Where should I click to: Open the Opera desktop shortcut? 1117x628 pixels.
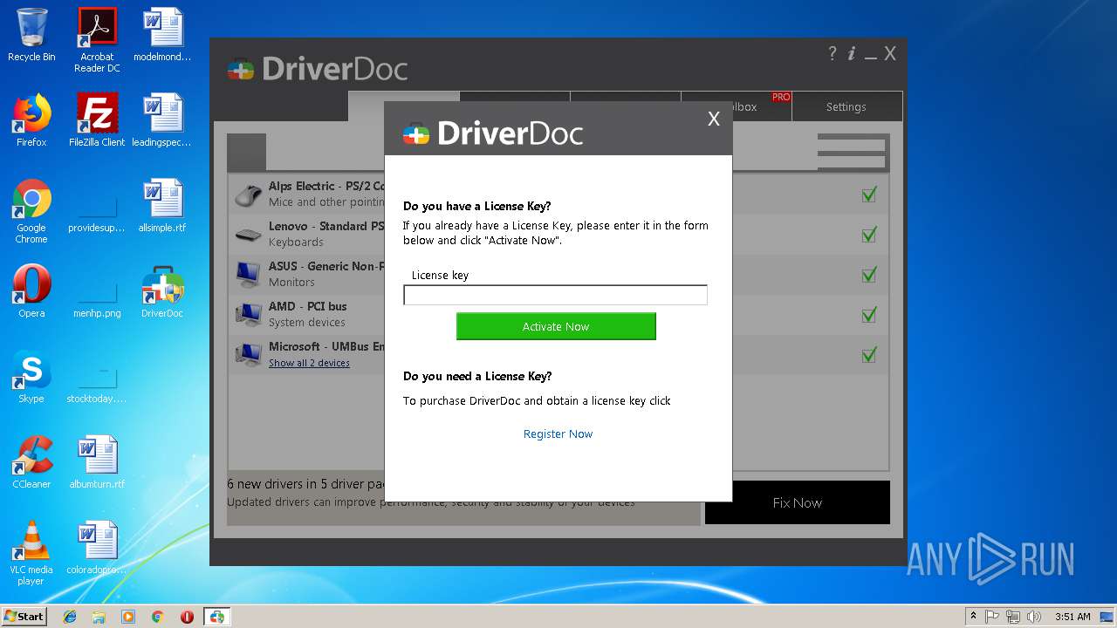coord(31,291)
